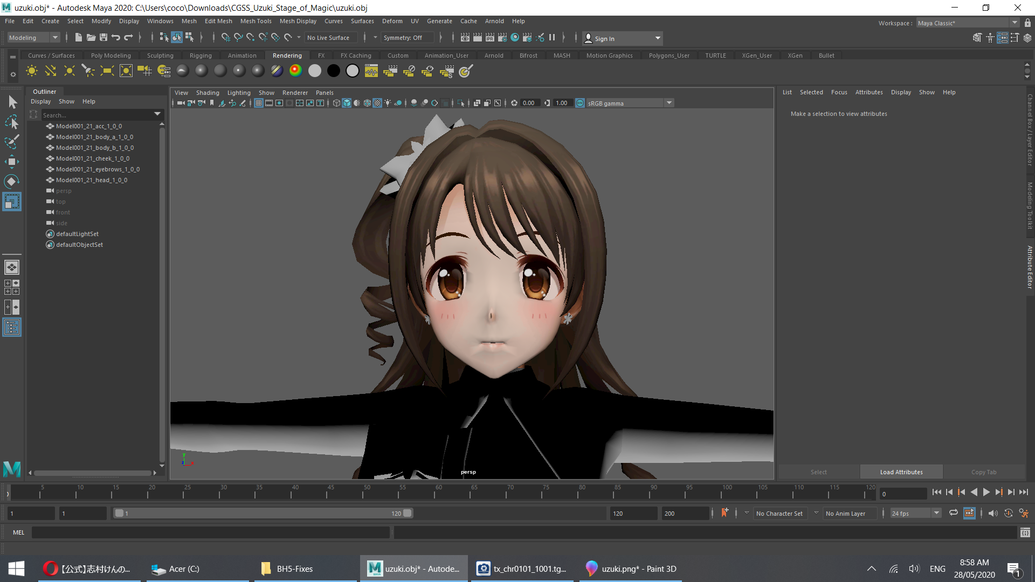The height and width of the screenshot is (582, 1035).
Task: Click the MEL command language label
Action: (x=18, y=532)
